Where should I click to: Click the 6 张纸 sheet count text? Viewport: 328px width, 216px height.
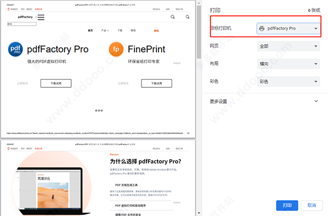tap(314, 10)
